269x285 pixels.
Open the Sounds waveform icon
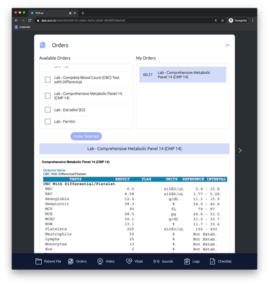pyautogui.click(x=156, y=261)
